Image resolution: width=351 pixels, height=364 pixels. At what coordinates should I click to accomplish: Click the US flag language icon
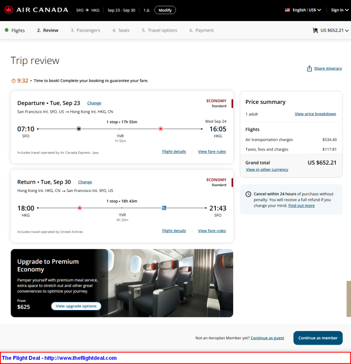click(x=287, y=10)
